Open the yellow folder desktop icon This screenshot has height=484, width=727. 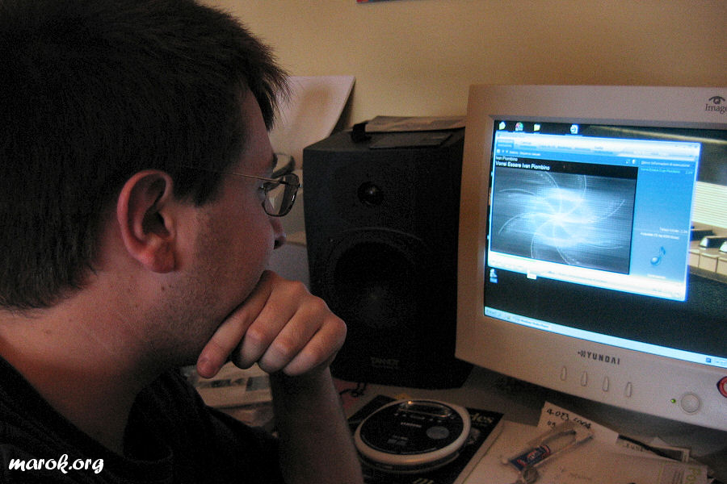point(537,127)
